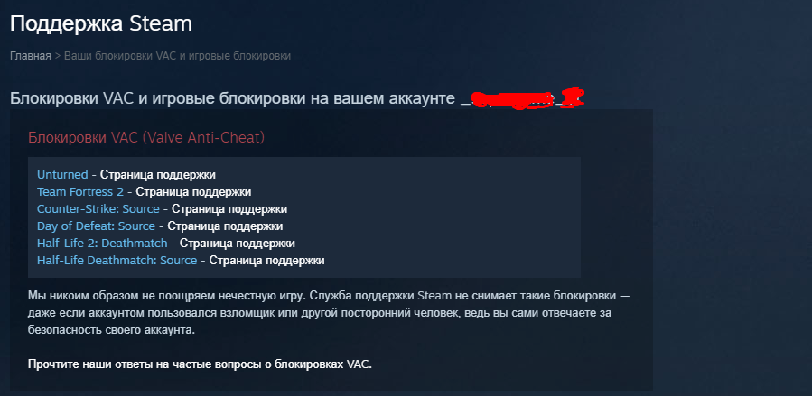Open the VAC ban FAQ link Прочтите наши ответы
812x396 pixels.
point(200,364)
